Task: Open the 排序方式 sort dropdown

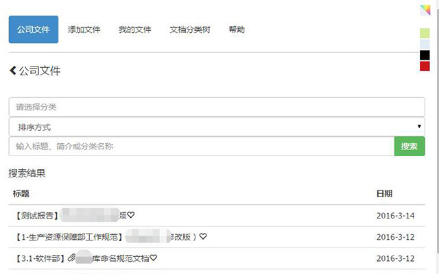Action: tap(217, 127)
